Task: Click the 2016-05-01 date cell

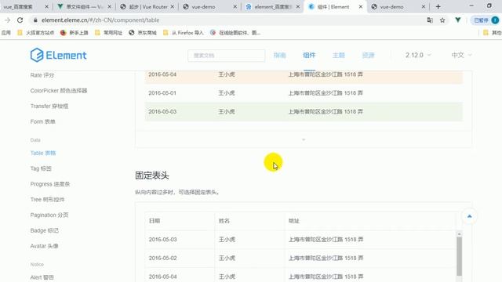Action: [x=162, y=93]
